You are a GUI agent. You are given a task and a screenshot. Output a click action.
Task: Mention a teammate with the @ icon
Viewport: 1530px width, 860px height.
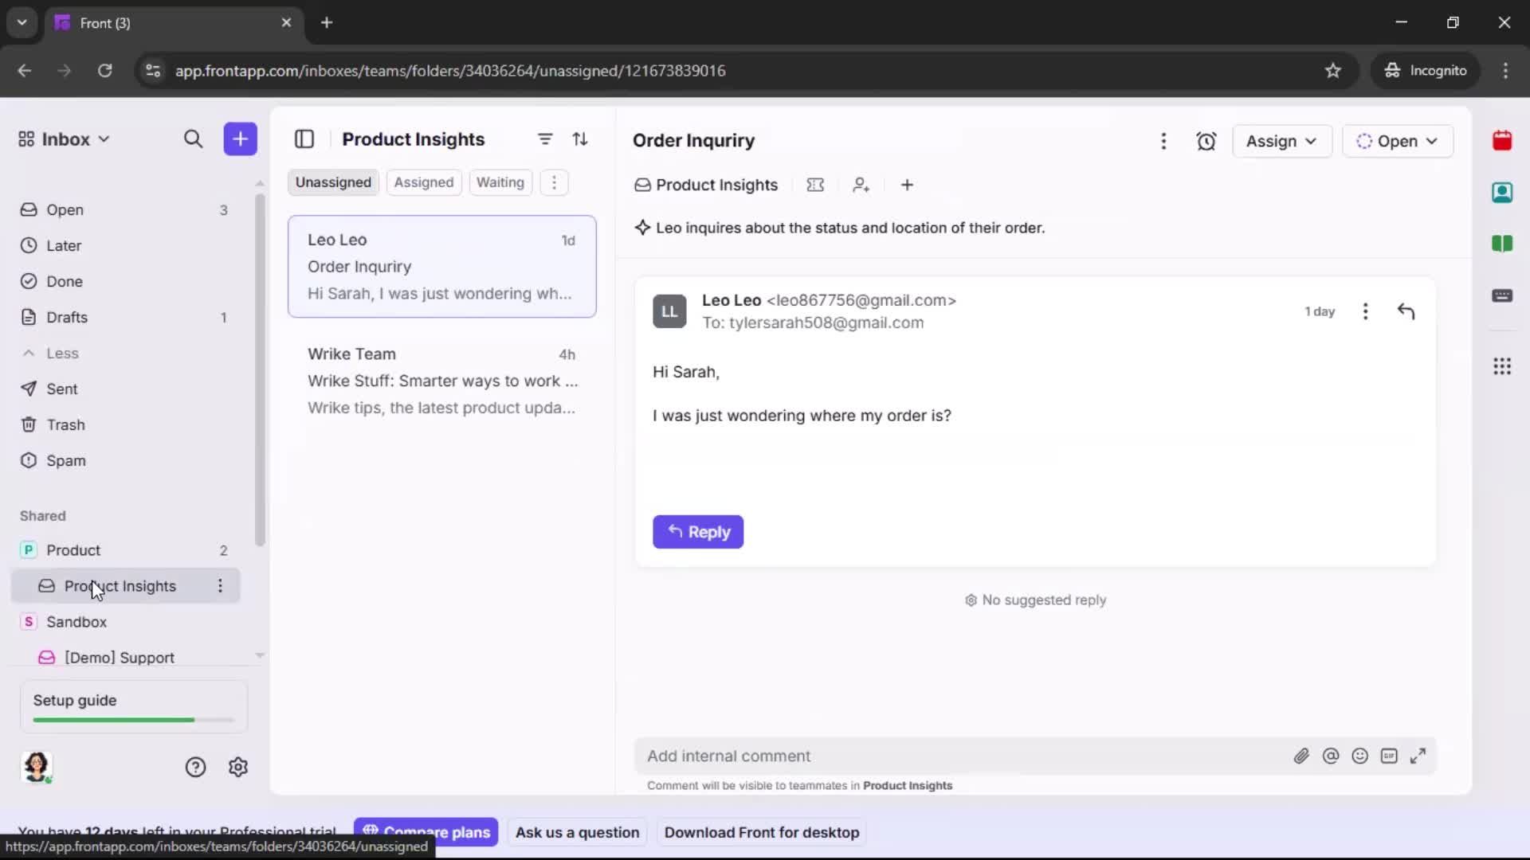(1332, 756)
